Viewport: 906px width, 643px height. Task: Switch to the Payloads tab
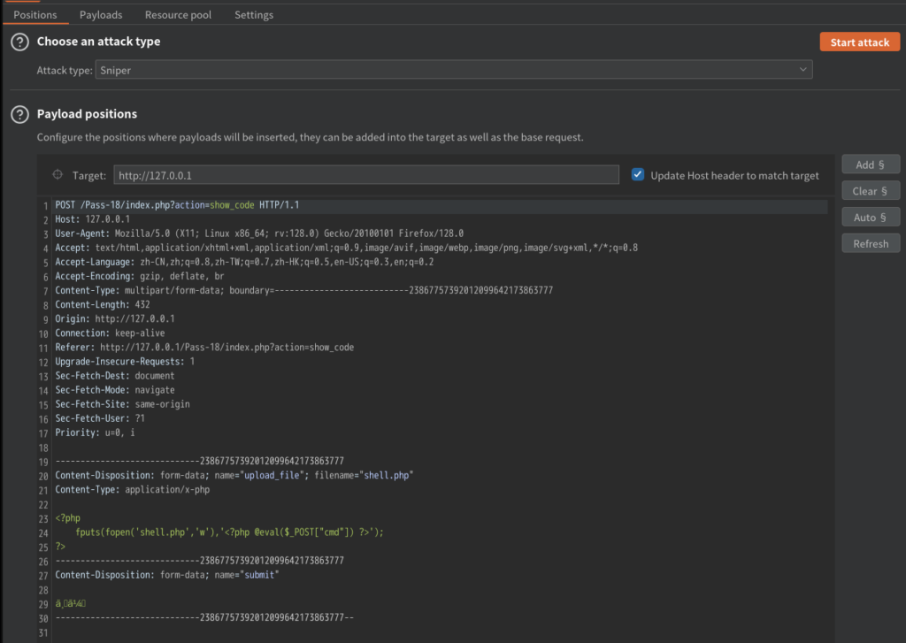(x=101, y=14)
